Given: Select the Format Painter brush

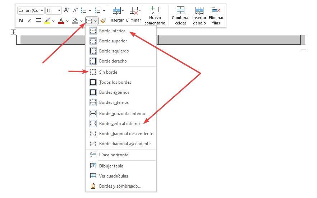Looking at the screenshot, I should 103,20.
